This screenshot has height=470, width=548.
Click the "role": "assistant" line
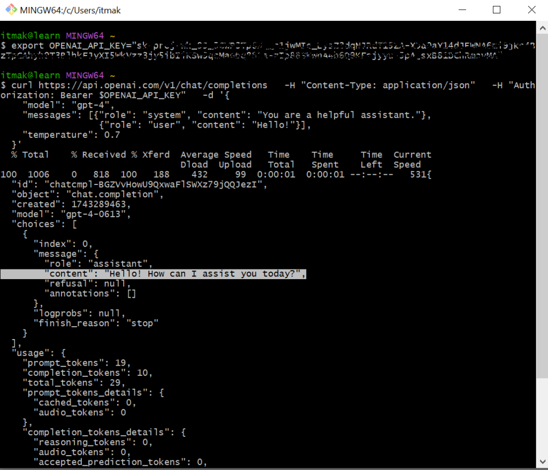pos(98,264)
